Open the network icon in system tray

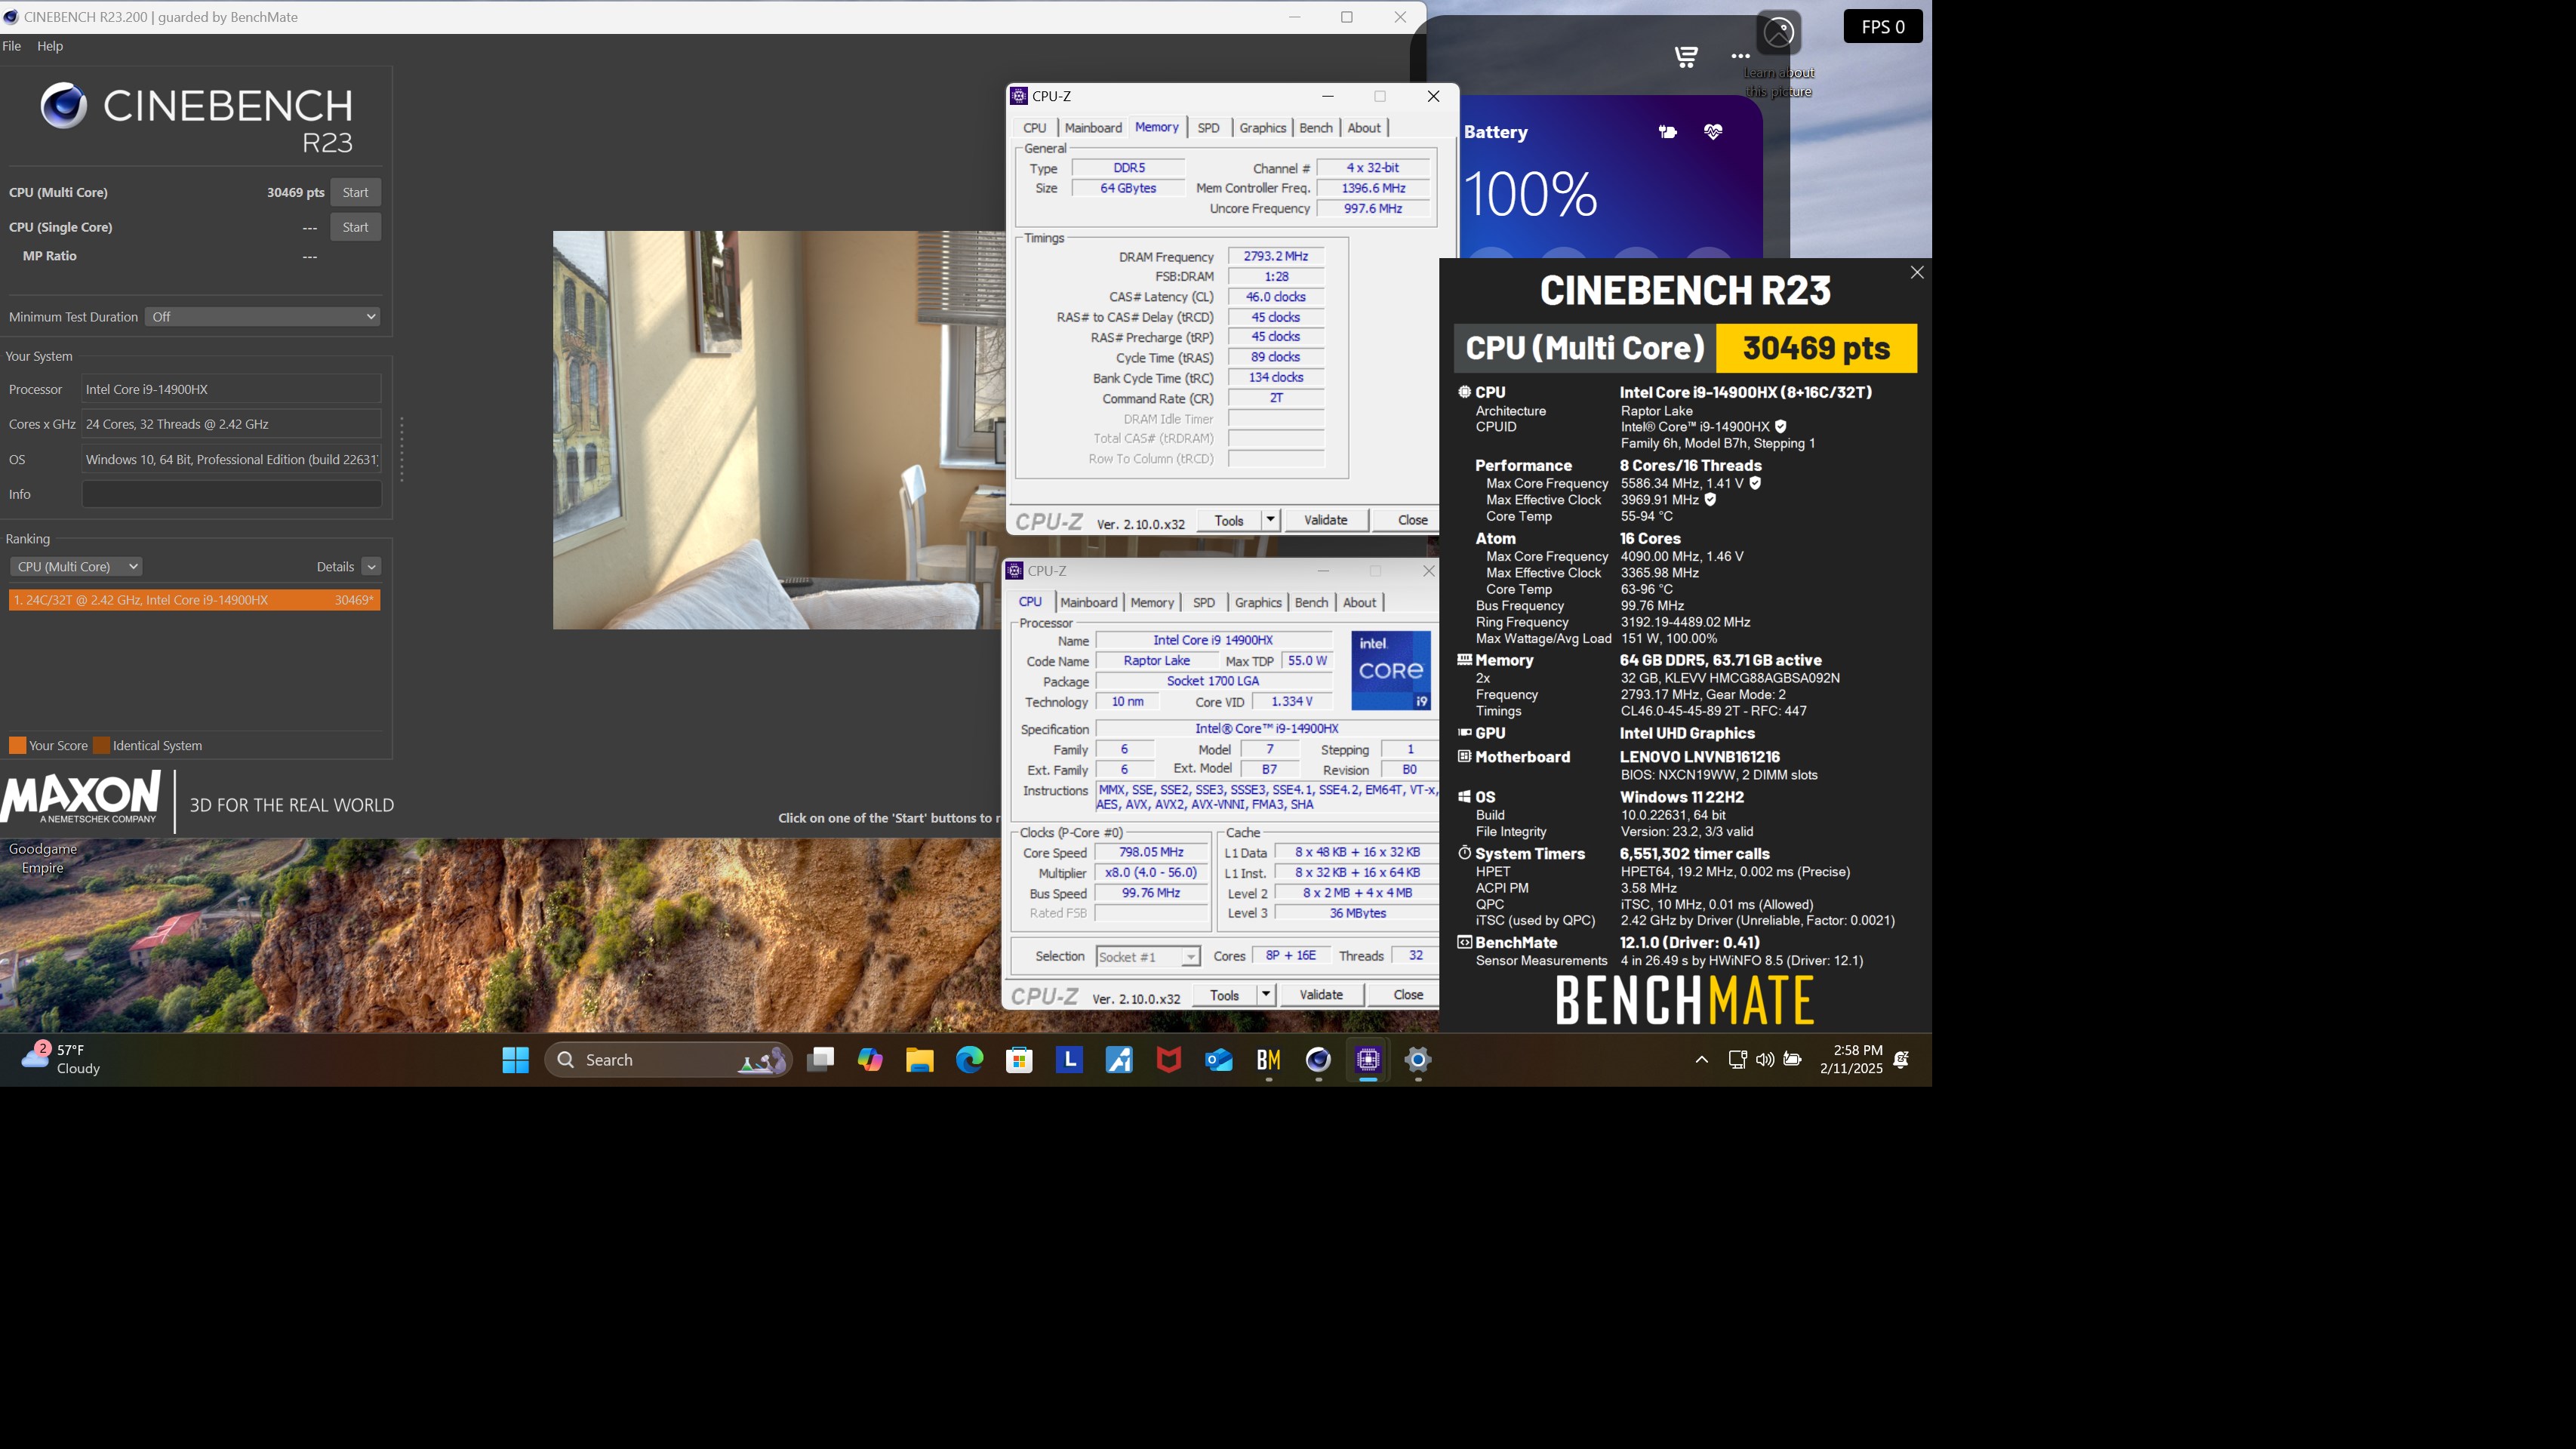(x=1738, y=1060)
